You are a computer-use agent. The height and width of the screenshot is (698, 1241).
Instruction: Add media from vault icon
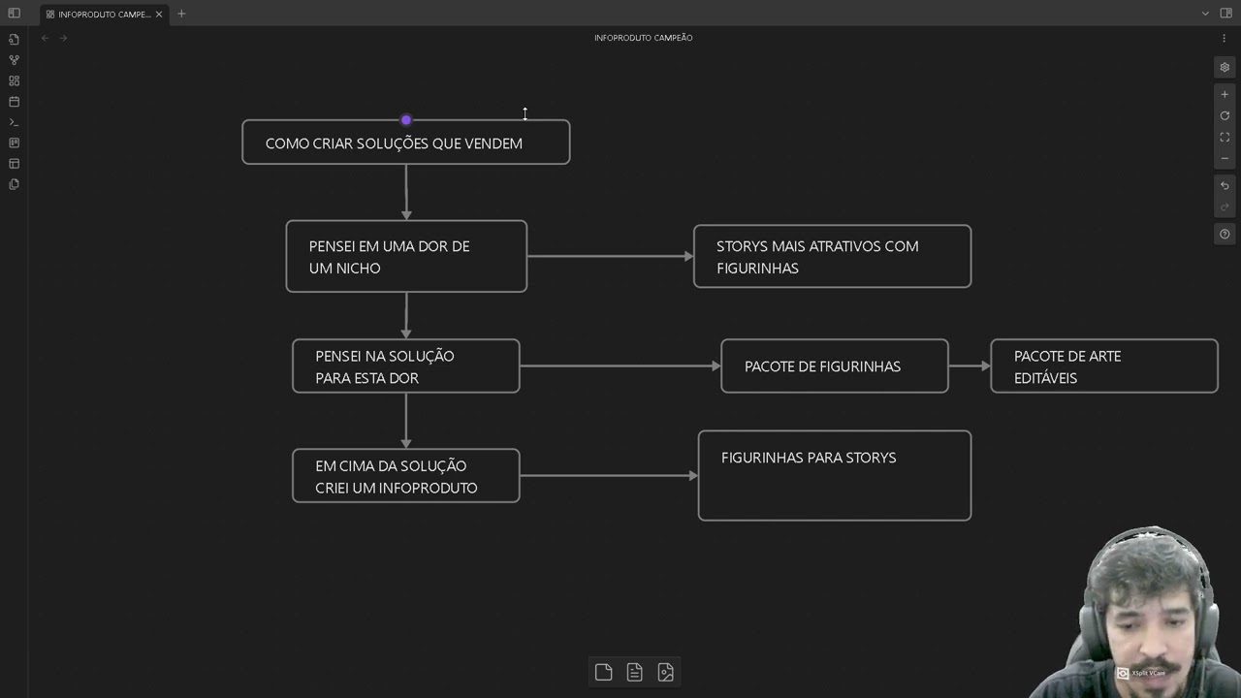click(x=665, y=672)
